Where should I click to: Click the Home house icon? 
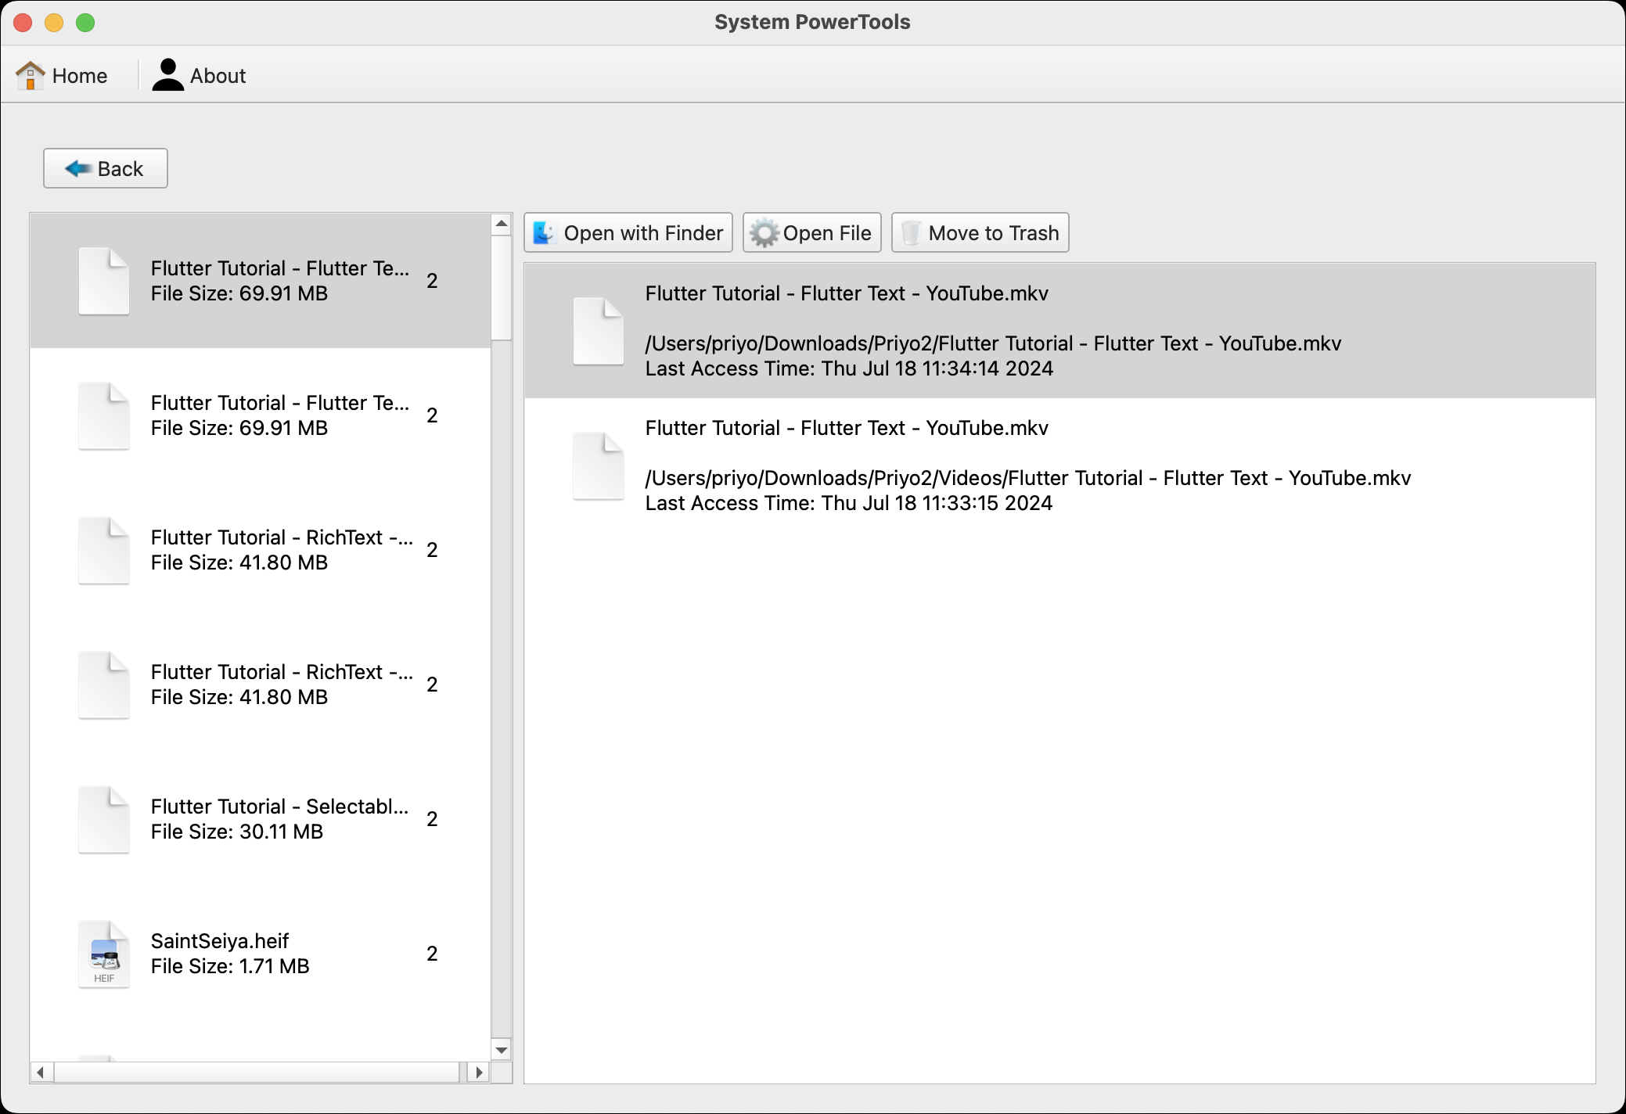click(30, 75)
